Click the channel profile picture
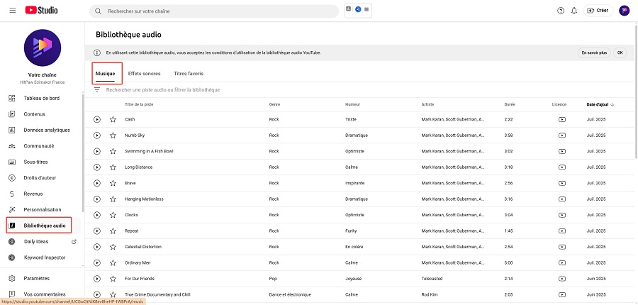638x305 pixels. (x=43, y=48)
